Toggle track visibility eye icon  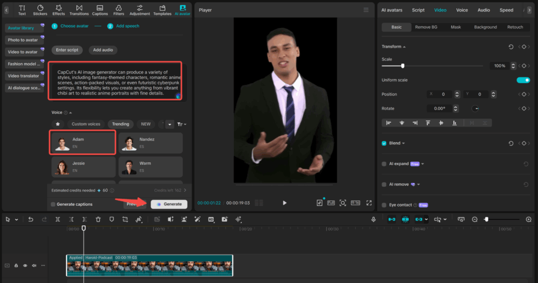coord(25,266)
